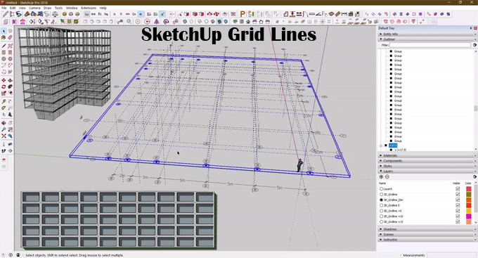Collapse the Layers panel

click(x=427, y=172)
